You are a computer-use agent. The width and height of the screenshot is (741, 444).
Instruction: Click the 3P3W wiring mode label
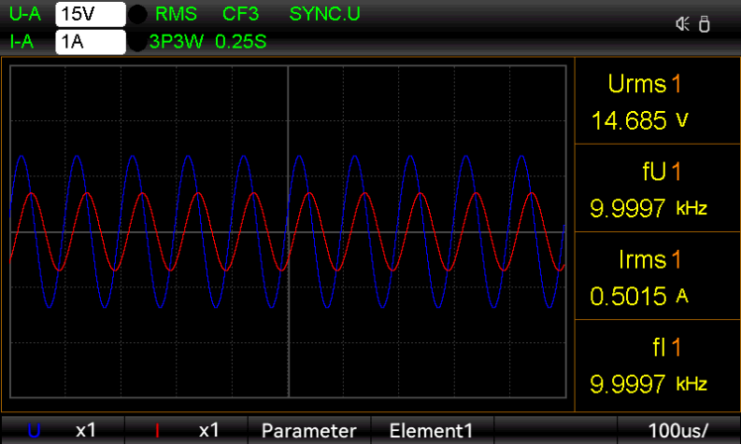pyautogui.click(x=178, y=42)
